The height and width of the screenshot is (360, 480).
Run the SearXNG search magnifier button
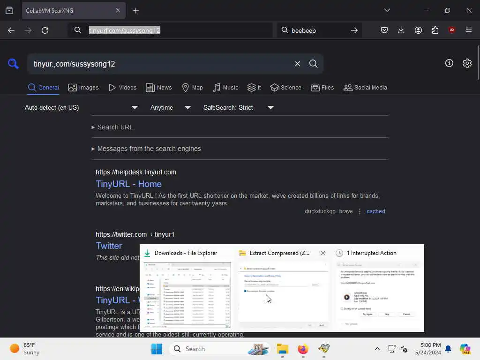(313, 64)
